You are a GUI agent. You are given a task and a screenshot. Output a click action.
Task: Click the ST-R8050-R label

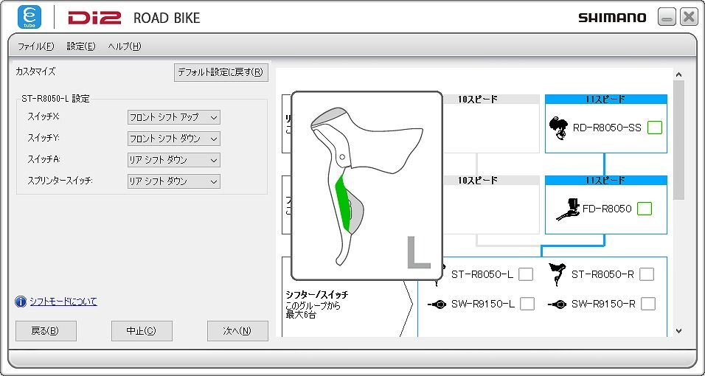pyautogui.click(x=602, y=274)
